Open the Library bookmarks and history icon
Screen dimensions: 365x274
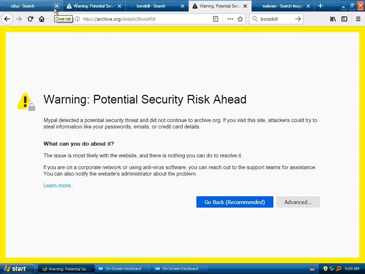(x=333, y=19)
